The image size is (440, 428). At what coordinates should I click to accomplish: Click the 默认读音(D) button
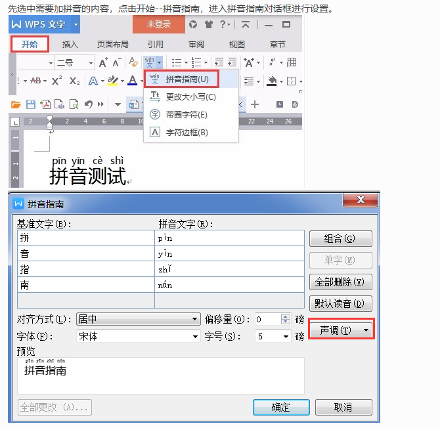tap(340, 304)
